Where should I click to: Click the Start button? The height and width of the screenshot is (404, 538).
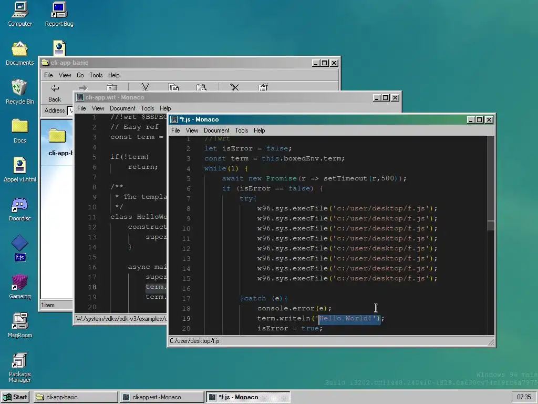[x=15, y=397]
